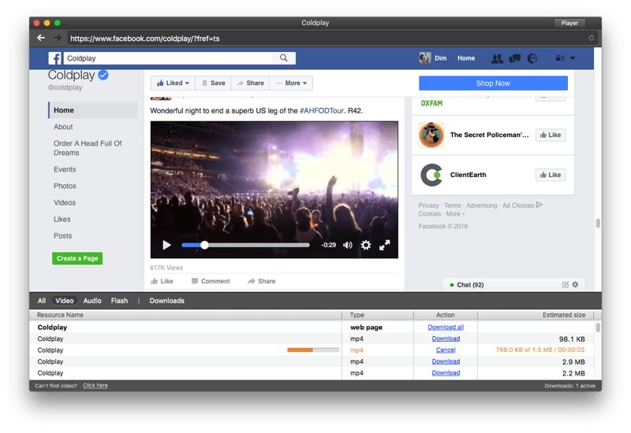Image resolution: width=631 pixels, height=433 pixels.
Task: Open the notifications globe icon
Action: (532, 58)
